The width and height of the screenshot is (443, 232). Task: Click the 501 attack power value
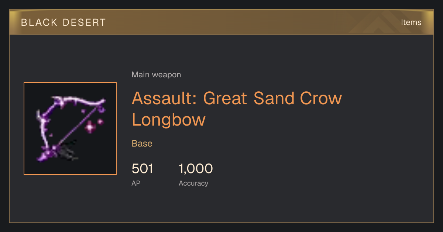tap(142, 169)
